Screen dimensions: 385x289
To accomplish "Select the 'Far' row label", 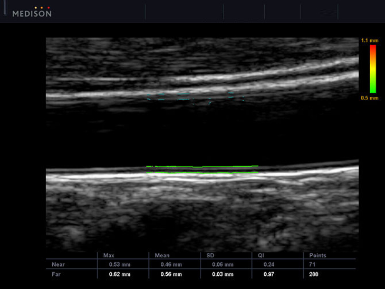I will click(x=56, y=274).
